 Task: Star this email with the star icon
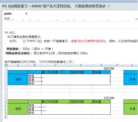(x=109, y=6)
